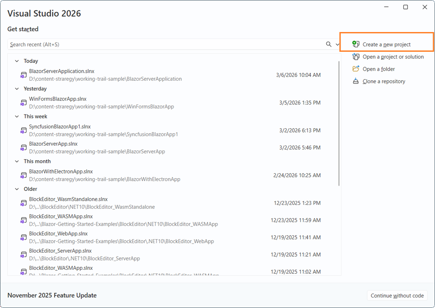This screenshot has width=435, height=308.
Task: Open the SyncfusionBlazorApp1.slnx solution
Action: tap(59, 126)
